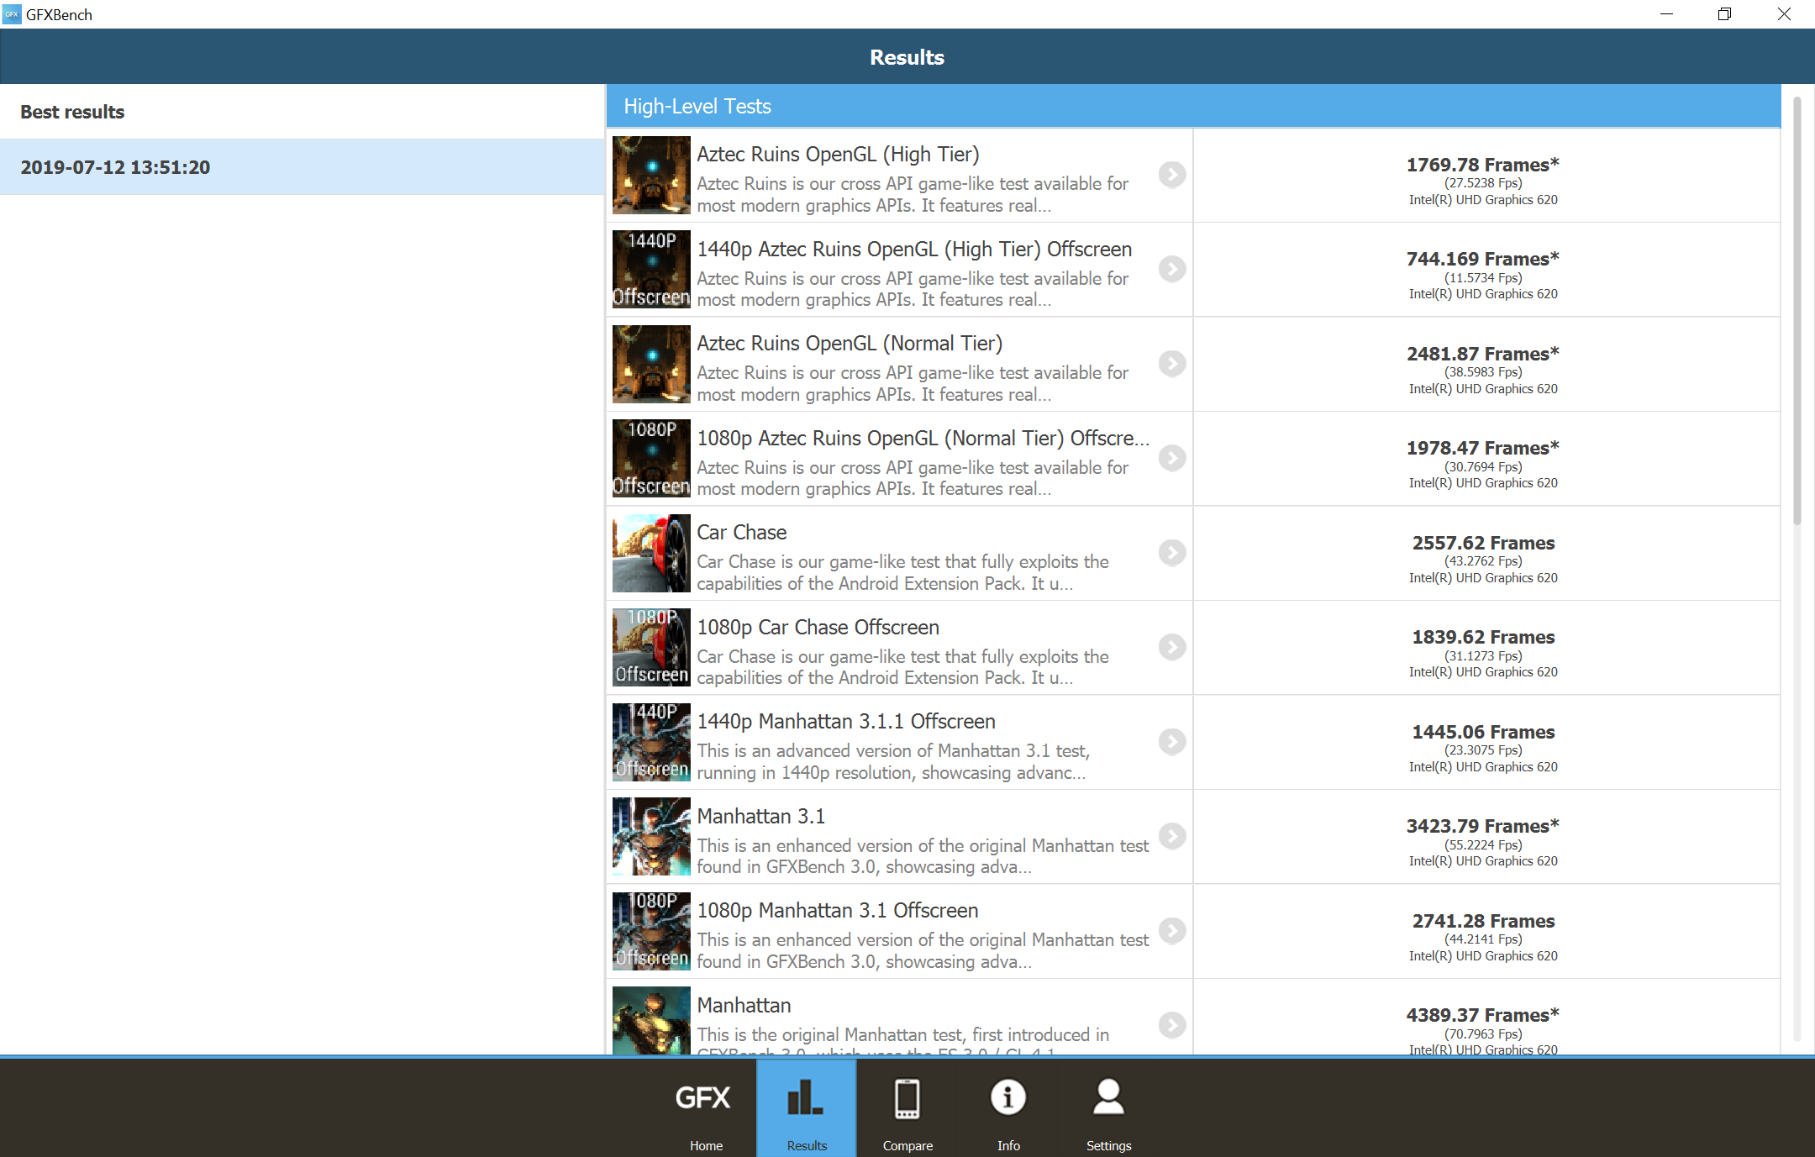Click the 1080p Car Chase Offscreen thumbnail
Viewport: 1815px width, 1157px height.
tap(651, 647)
